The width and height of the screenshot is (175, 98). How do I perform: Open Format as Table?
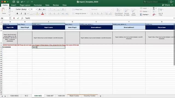pyautogui.click(x=126, y=12)
